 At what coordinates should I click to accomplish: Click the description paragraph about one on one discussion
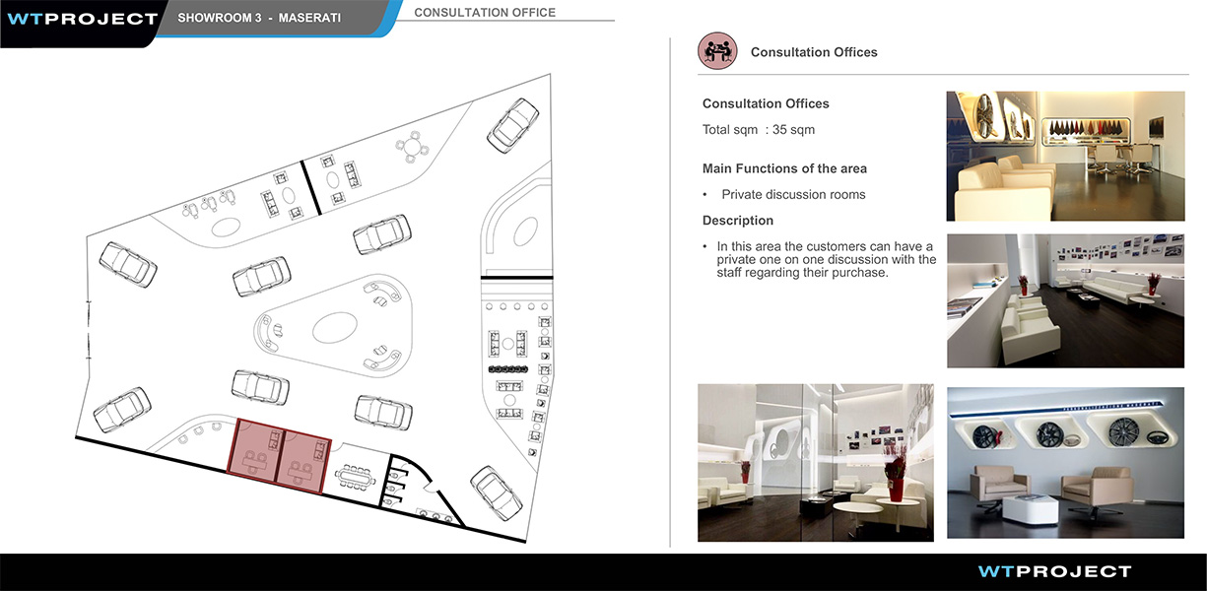point(826,259)
